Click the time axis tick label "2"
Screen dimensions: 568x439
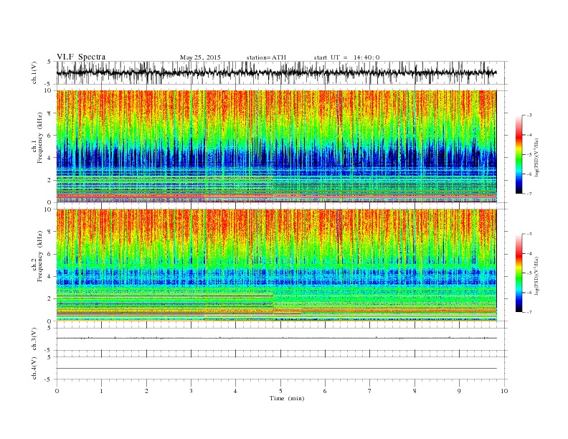pyautogui.click(x=146, y=391)
